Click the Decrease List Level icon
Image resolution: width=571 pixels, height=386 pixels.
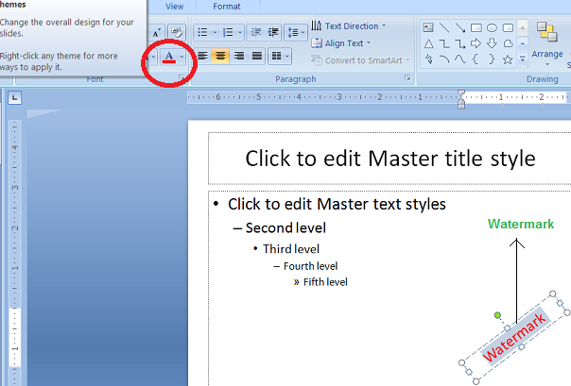pyautogui.click(x=255, y=32)
